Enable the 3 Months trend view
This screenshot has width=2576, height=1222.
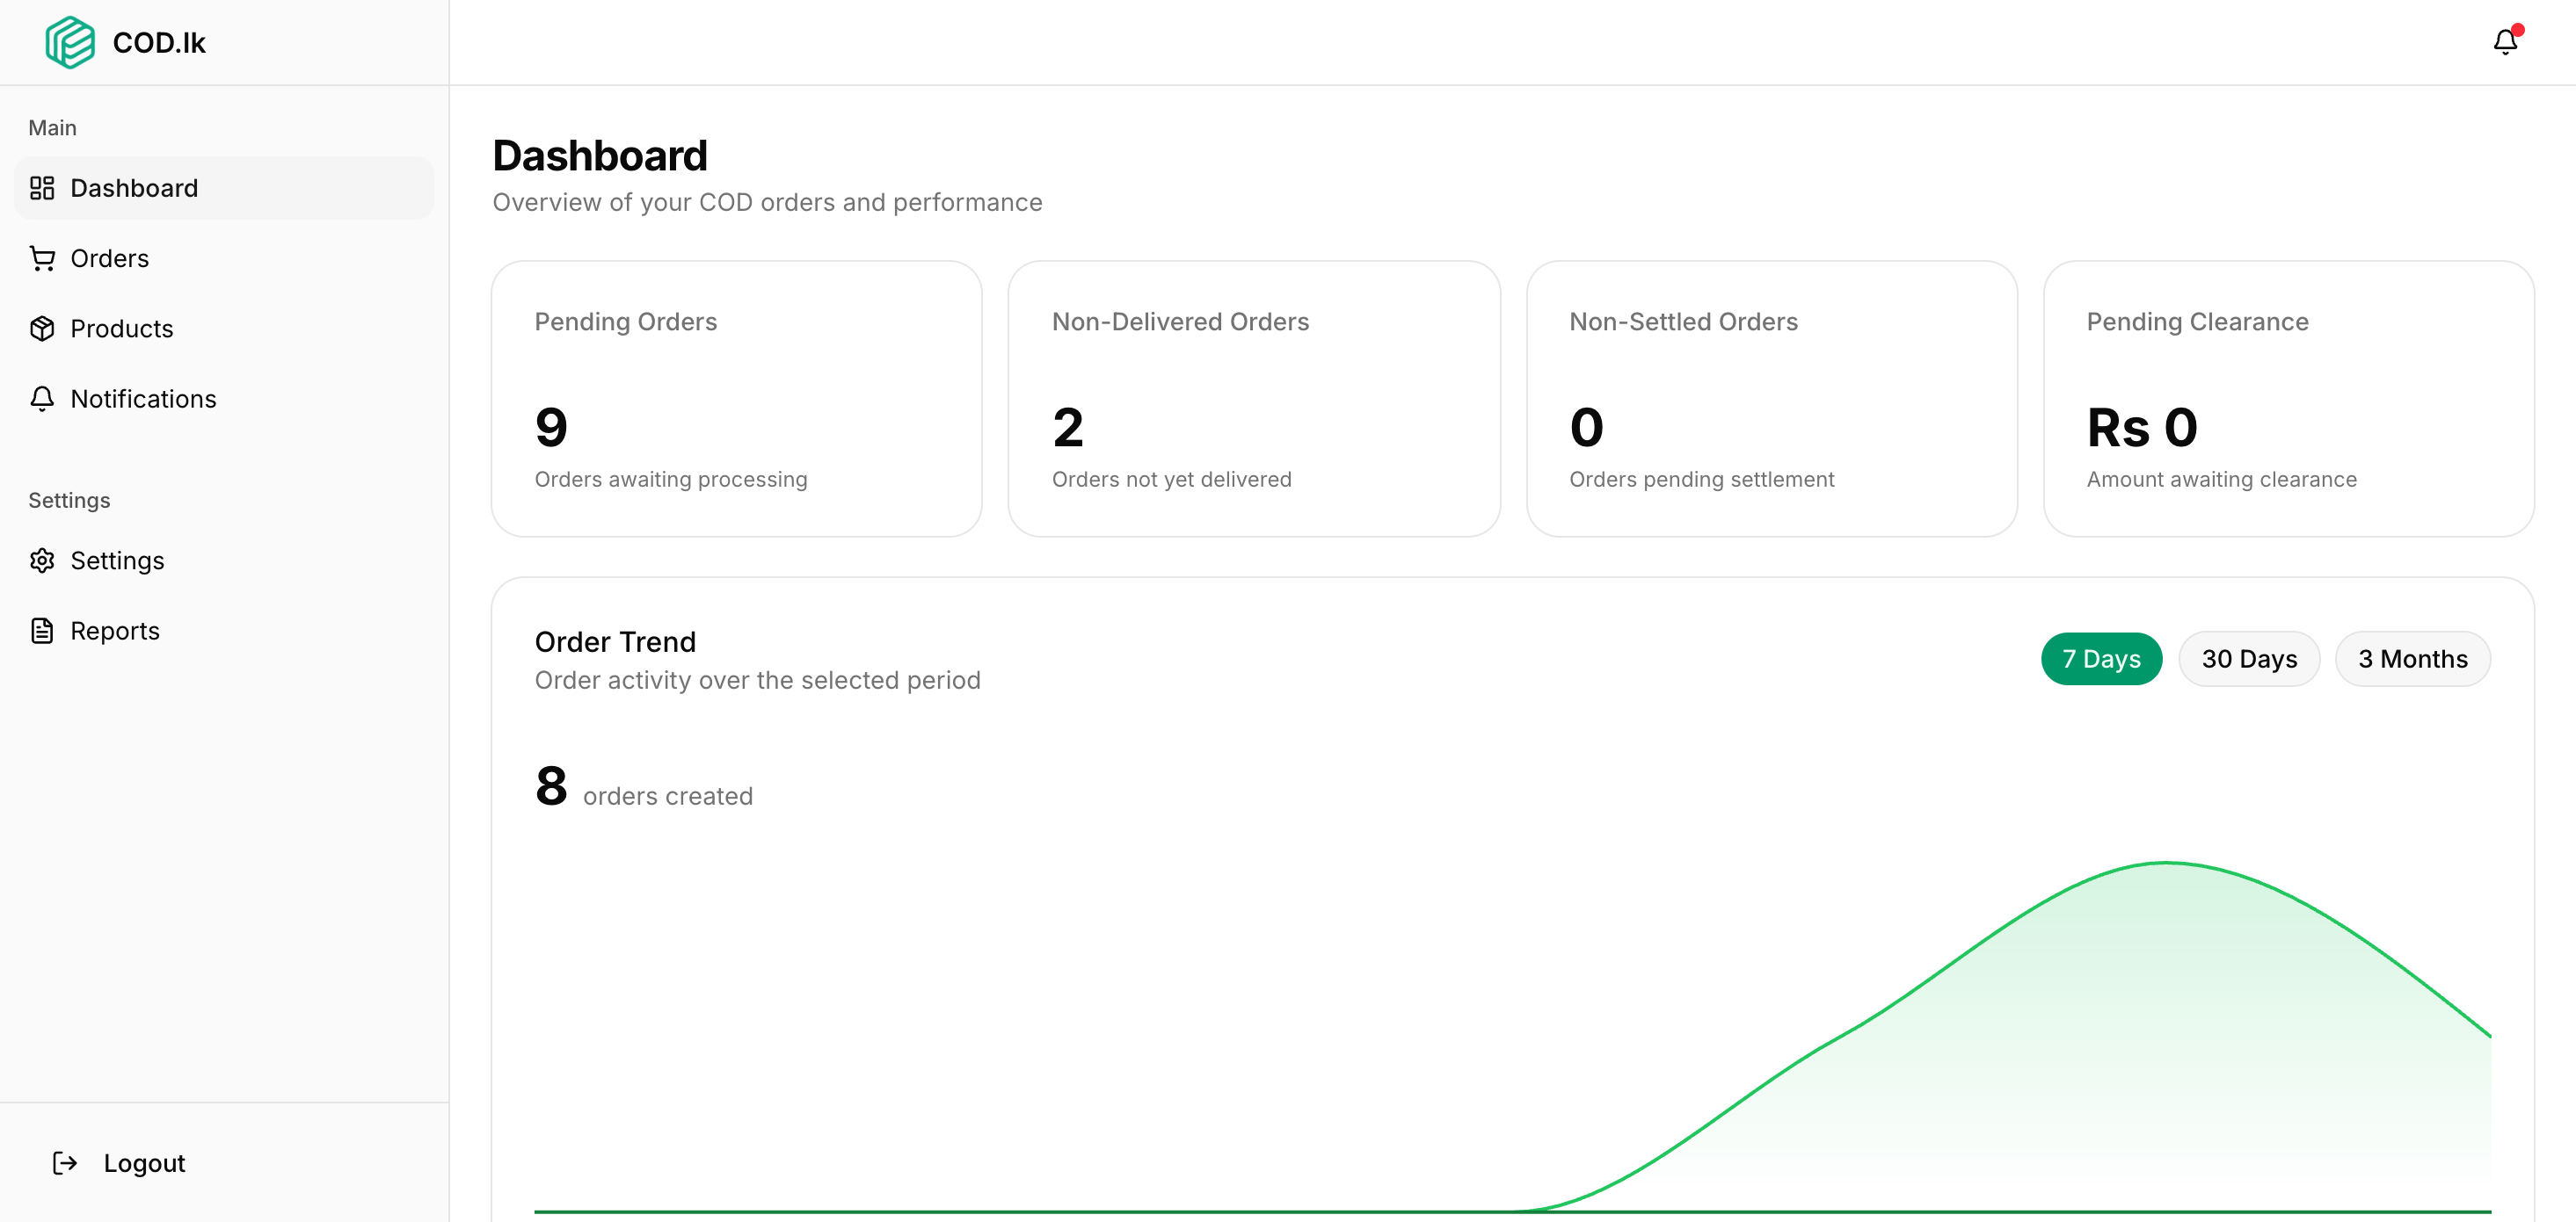tap(2413, 659)
